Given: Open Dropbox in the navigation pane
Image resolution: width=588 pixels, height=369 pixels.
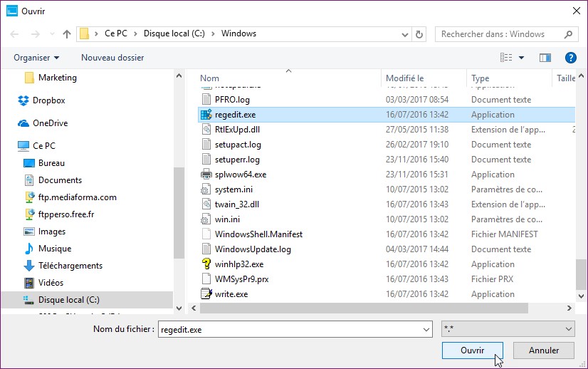Looking at the screenshot, I should pyautogui.click(x=48, y=100).
